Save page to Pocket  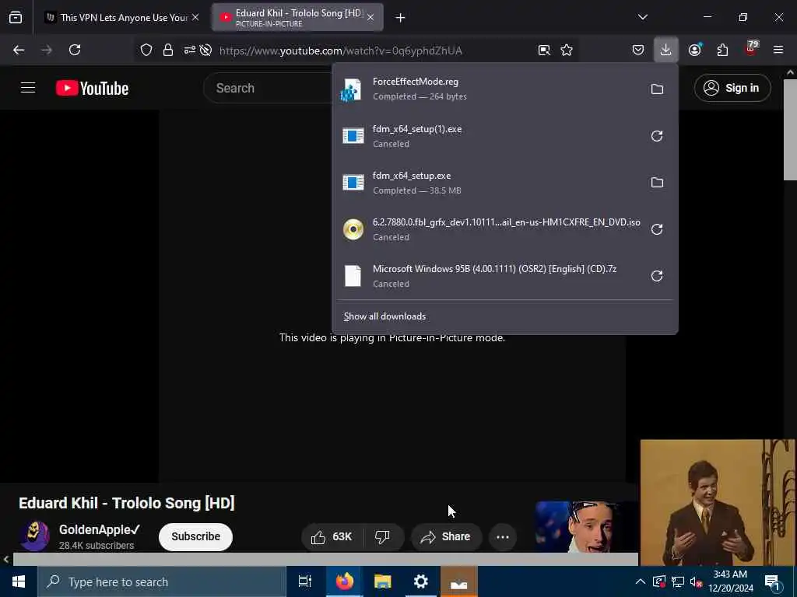point(638,51)
